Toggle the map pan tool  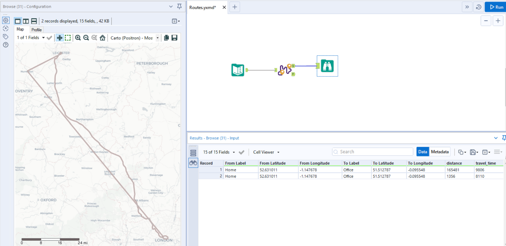(59, 38)
